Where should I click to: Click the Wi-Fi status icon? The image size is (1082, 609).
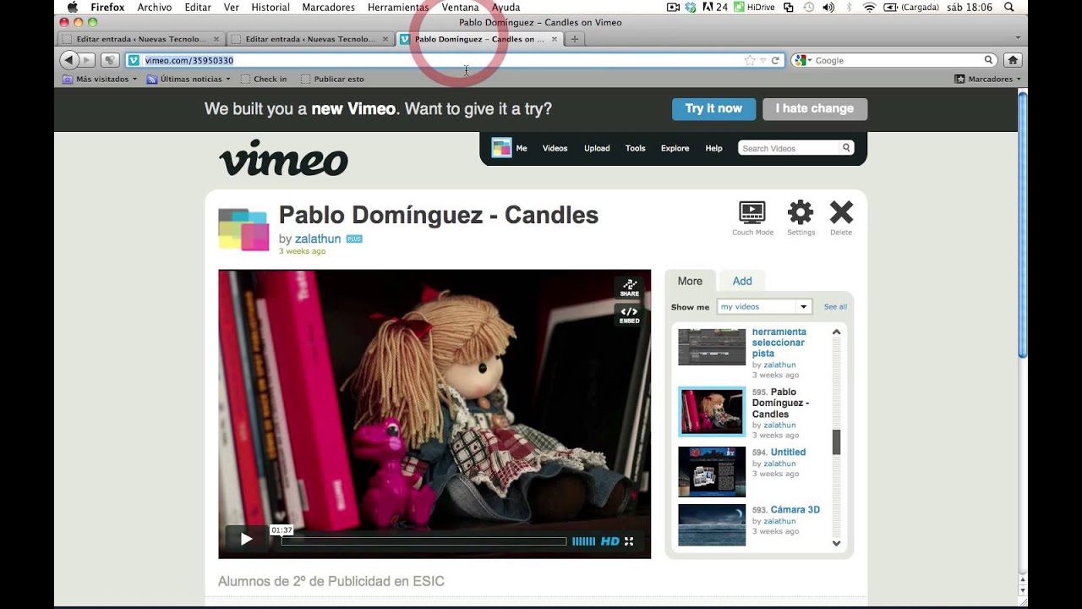point(869,7)
